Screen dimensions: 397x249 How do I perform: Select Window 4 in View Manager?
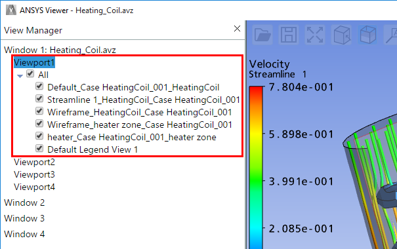point(24,234)
